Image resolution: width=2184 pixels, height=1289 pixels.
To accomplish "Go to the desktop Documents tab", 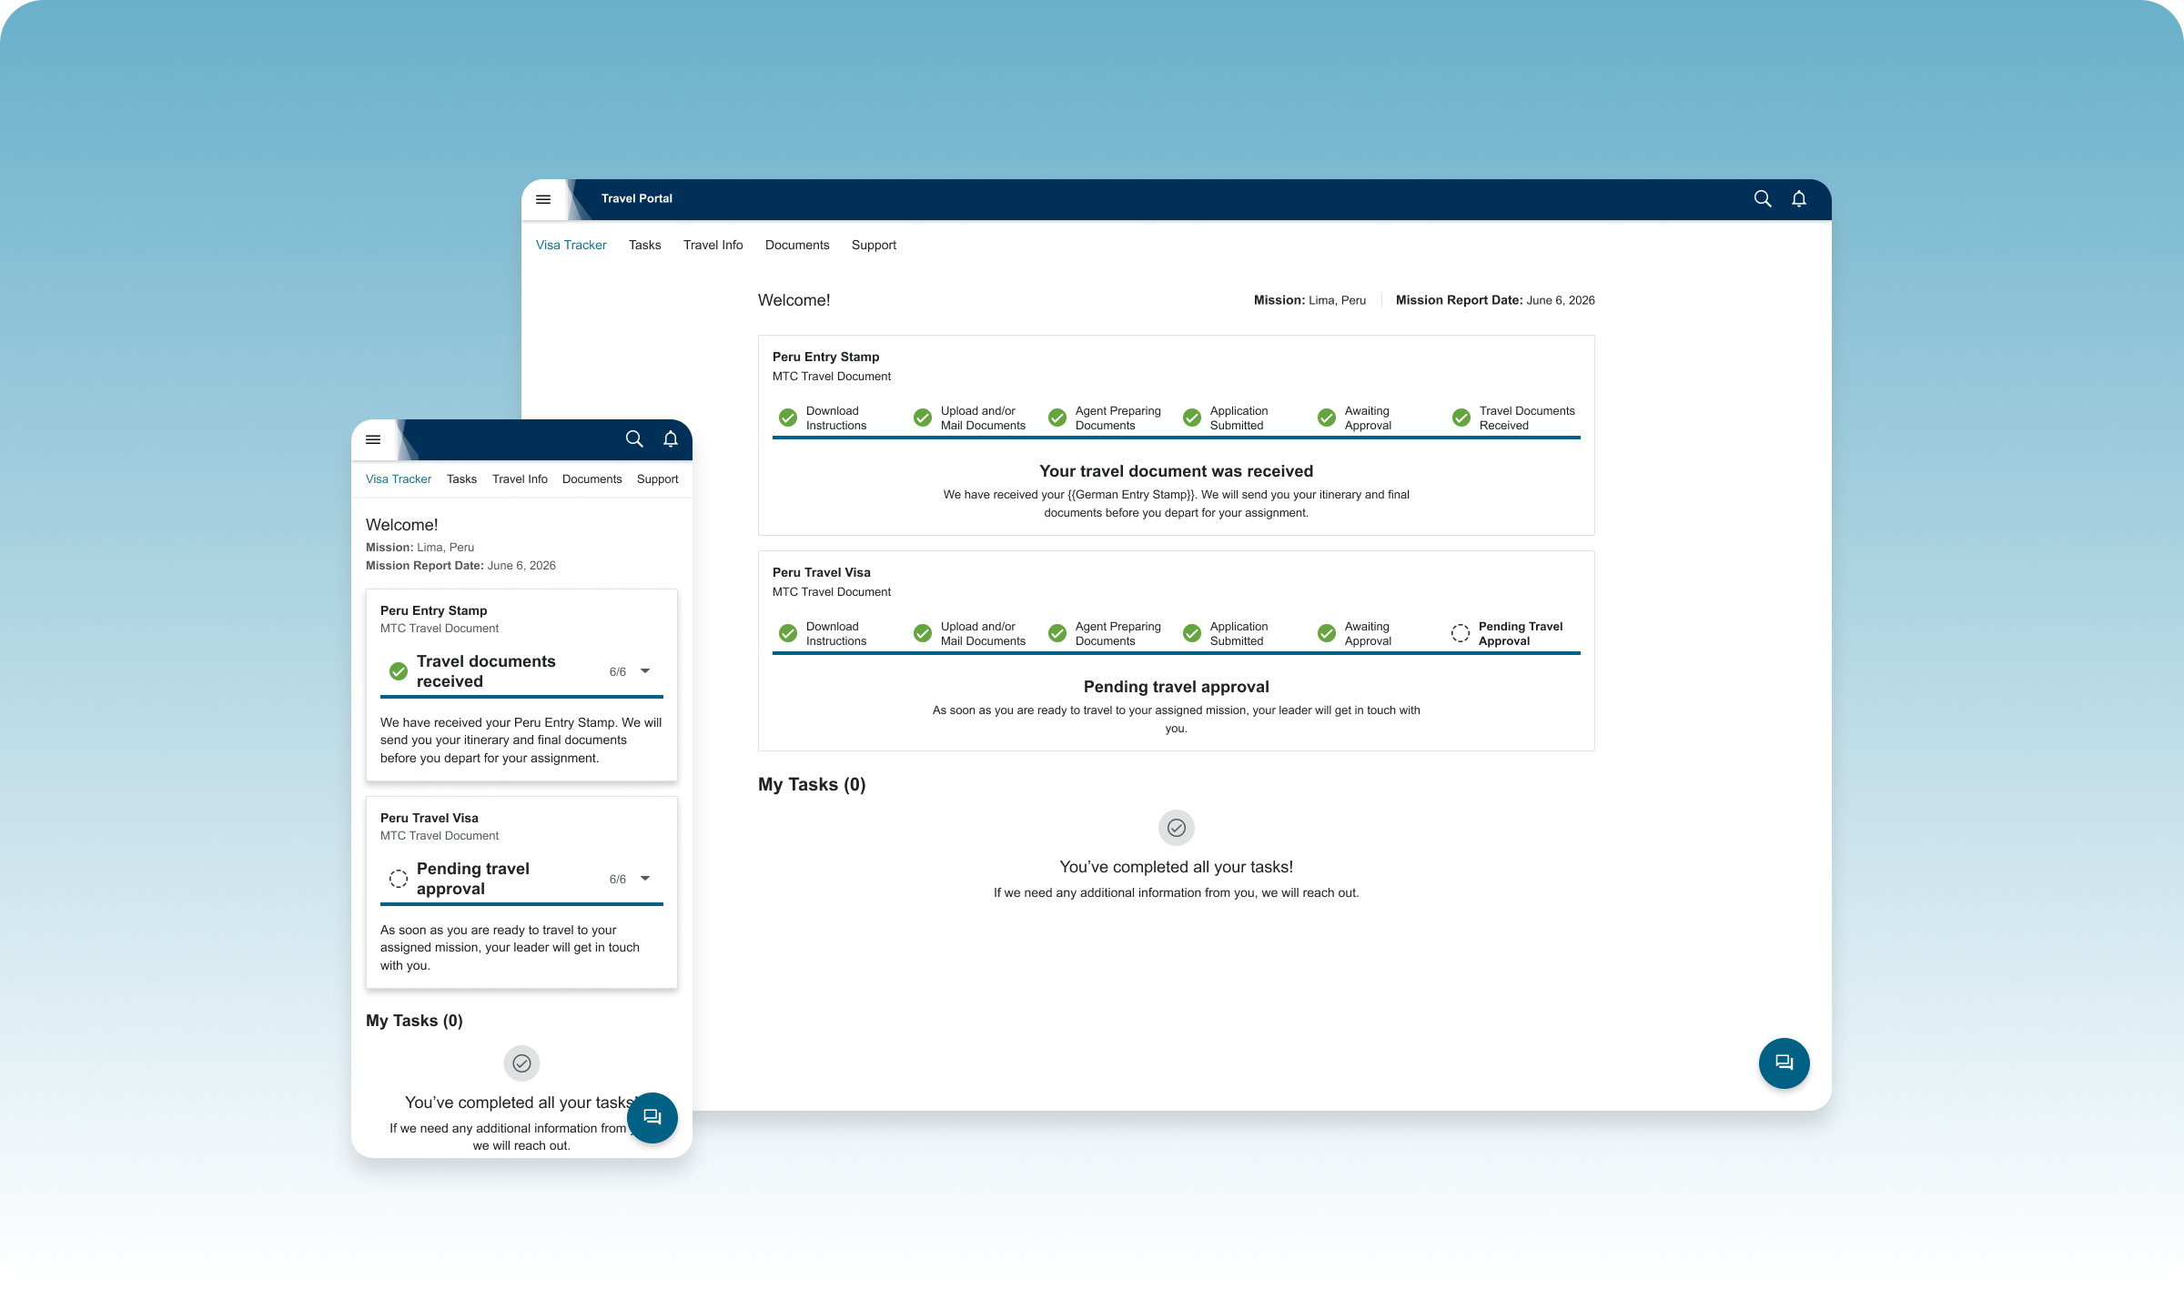I will tap(797, 245).
